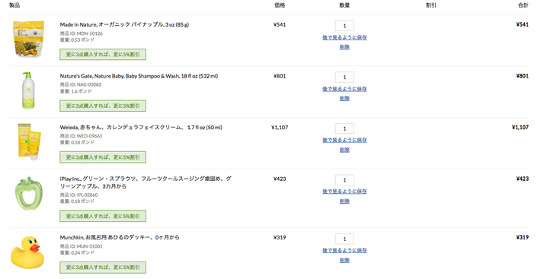
Task: Click the Munchkin yellow rubber duck image
Action: pyautogui.click(x=27, y=252)
